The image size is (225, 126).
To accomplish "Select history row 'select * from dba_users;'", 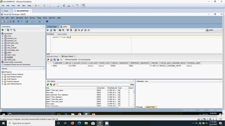I will 54,99.
